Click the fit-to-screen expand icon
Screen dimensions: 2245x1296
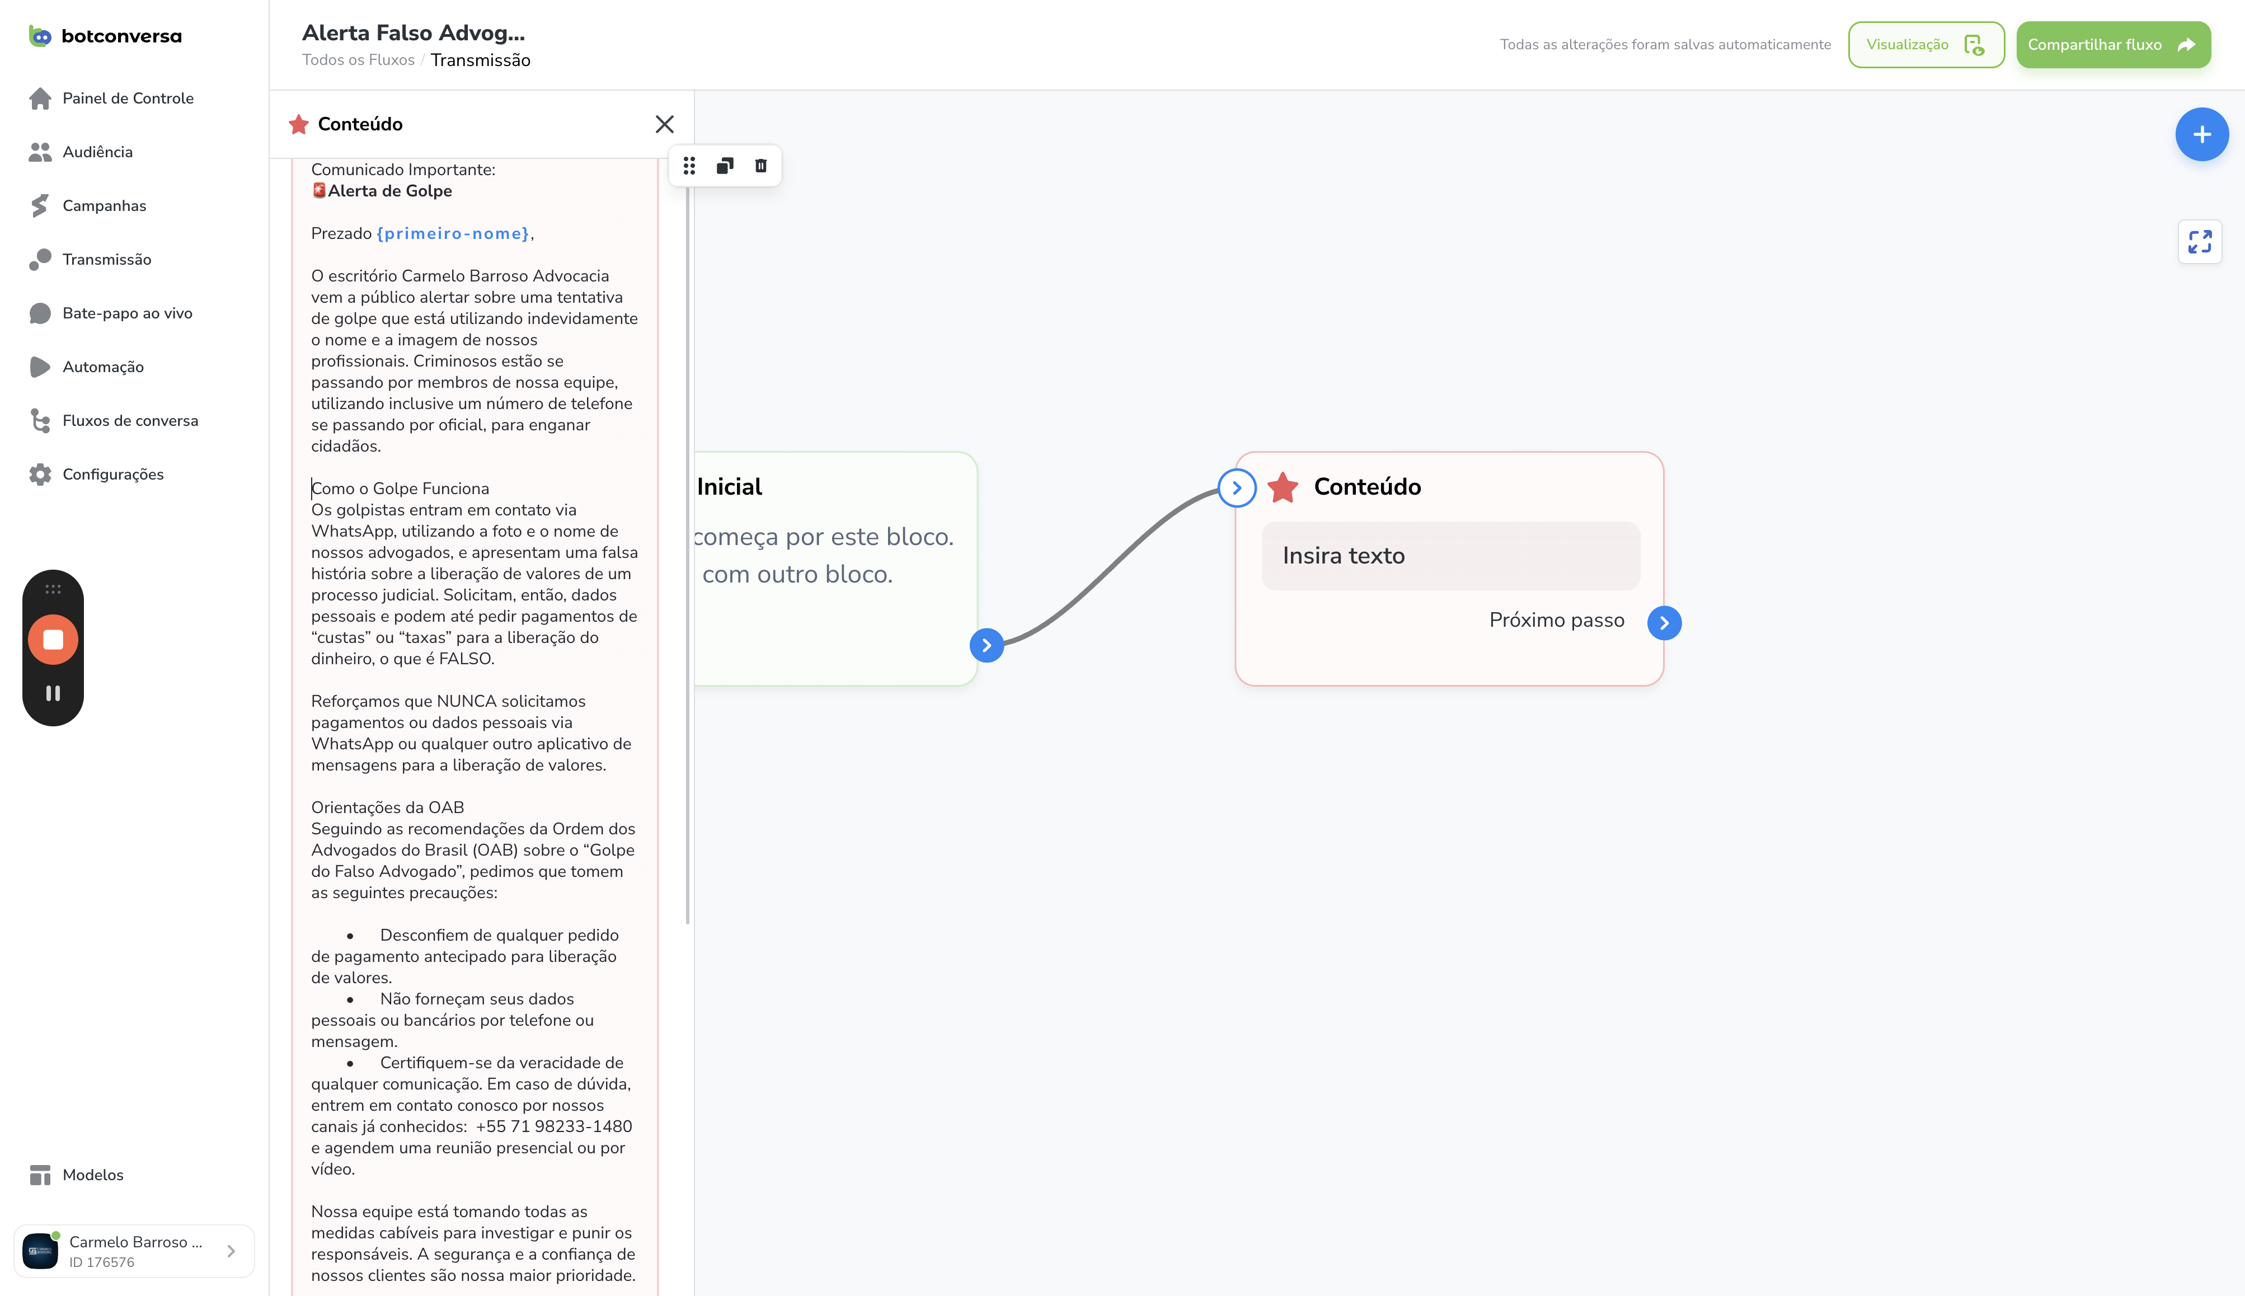2200,242
